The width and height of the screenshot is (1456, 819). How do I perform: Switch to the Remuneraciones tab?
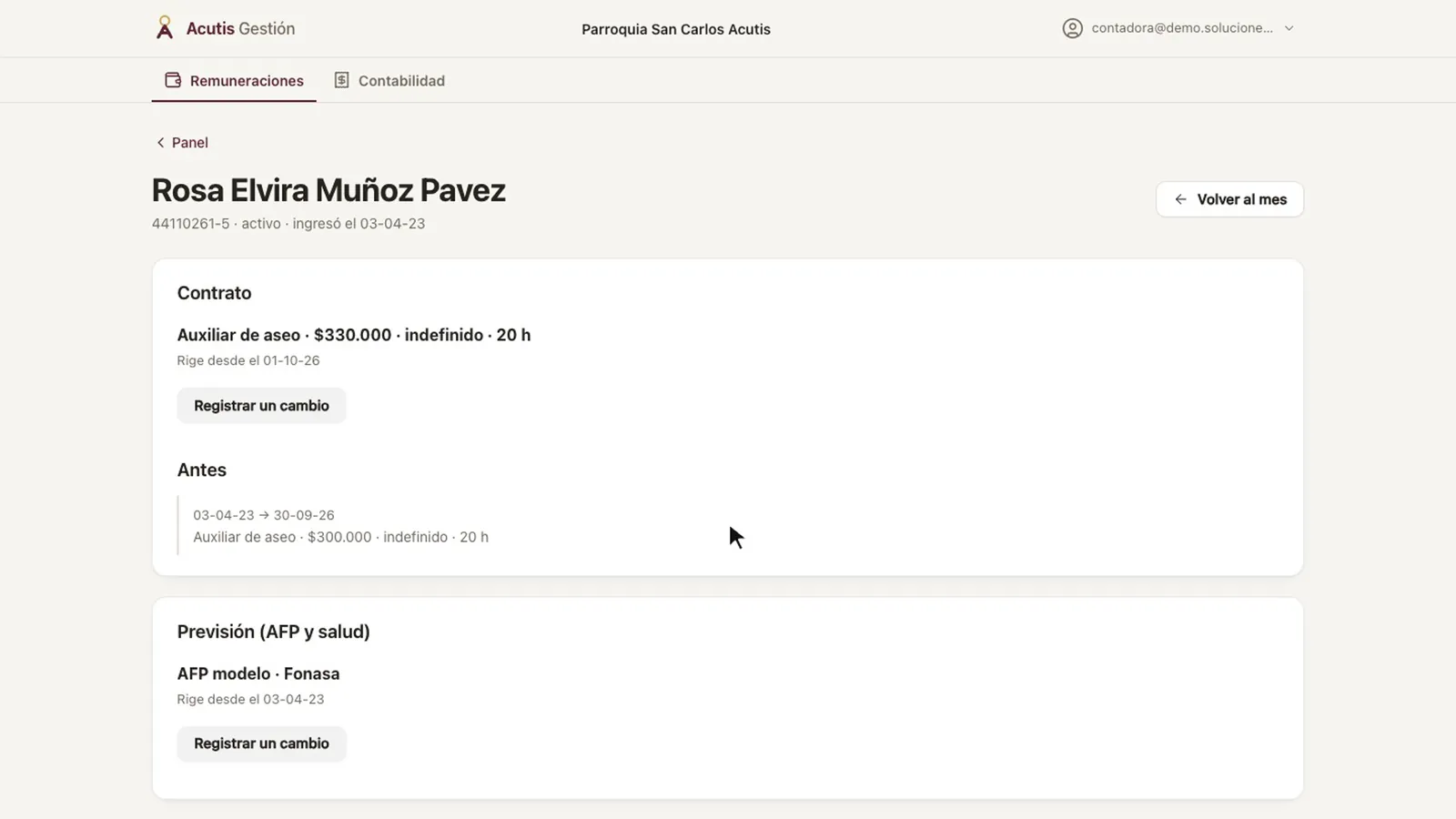234,80
